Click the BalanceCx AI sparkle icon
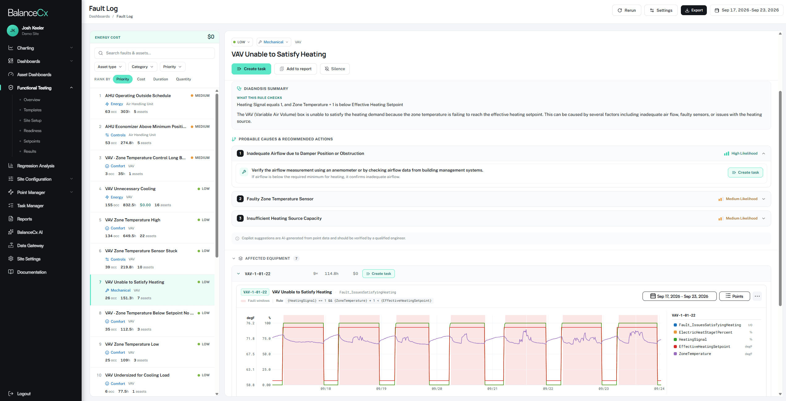This screenshot has height=401, width=786. click(11, 232)
